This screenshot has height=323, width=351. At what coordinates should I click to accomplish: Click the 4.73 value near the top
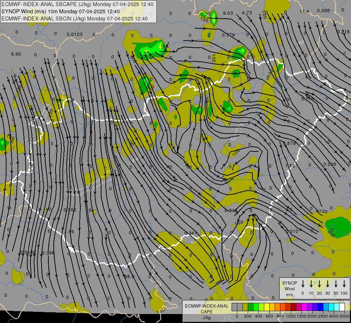247,13
